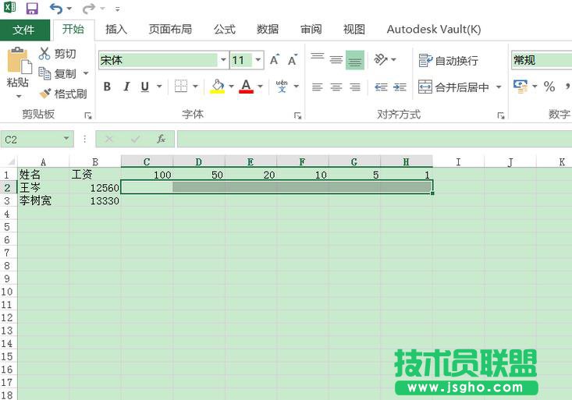Apply the percent style icon
Viewport: 572px width, 400px height.
tap(549, 87)
